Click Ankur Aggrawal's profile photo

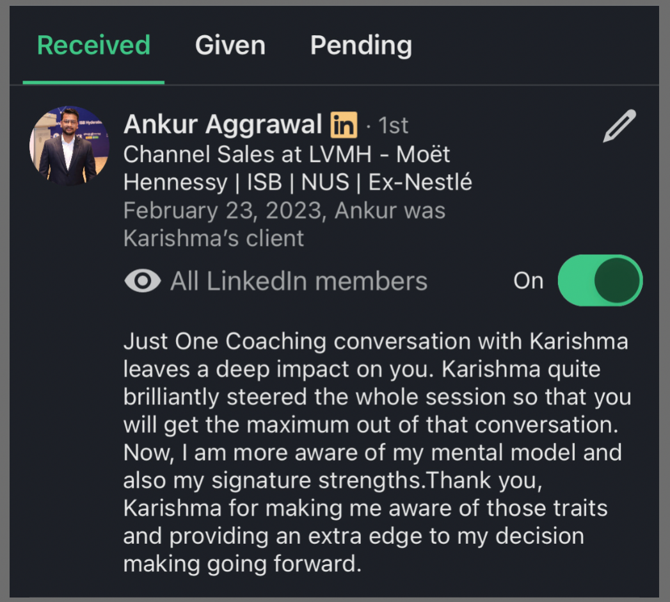click(x=68, y=146)
